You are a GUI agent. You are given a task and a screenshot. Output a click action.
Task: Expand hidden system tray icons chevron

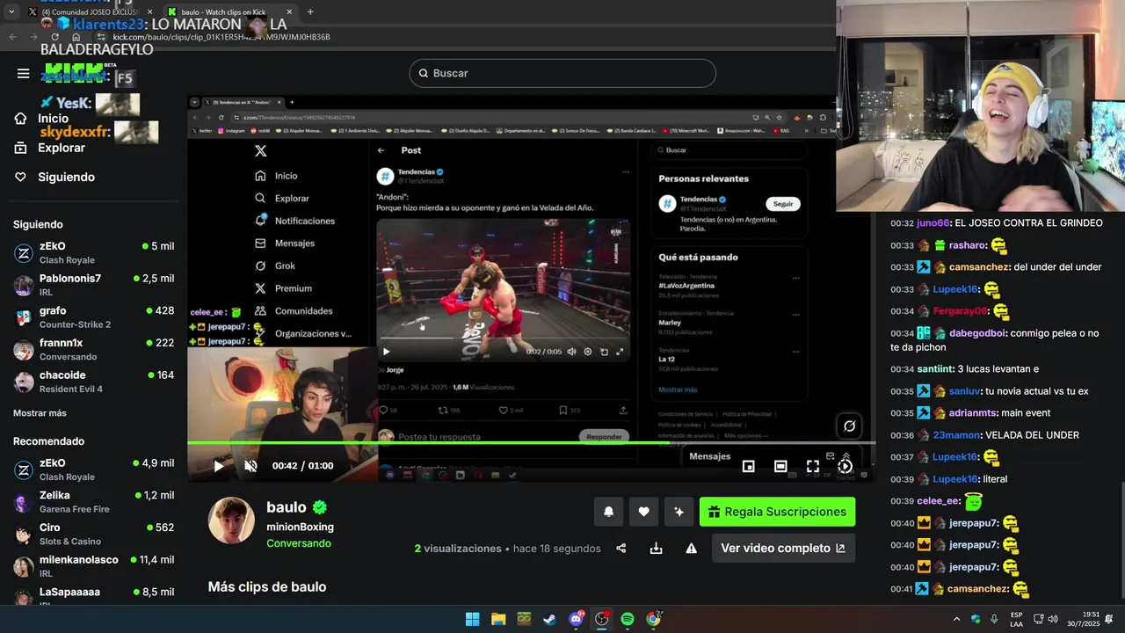957,619
